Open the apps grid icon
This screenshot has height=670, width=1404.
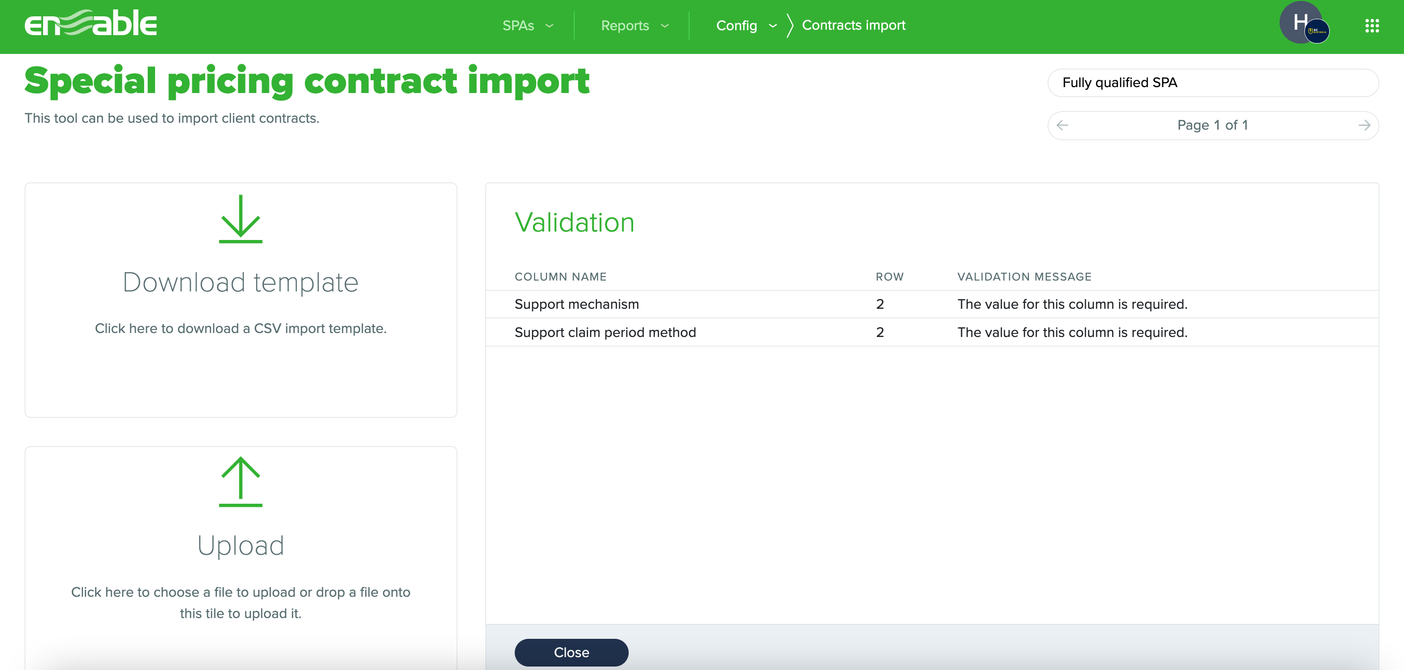click(x=1371, y=26)
